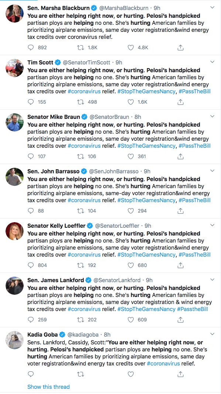Visit @SenatorLankford profile handle

coord(117,280)
